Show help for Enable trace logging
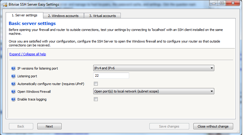The image size is (243, 135). [13, 99]
